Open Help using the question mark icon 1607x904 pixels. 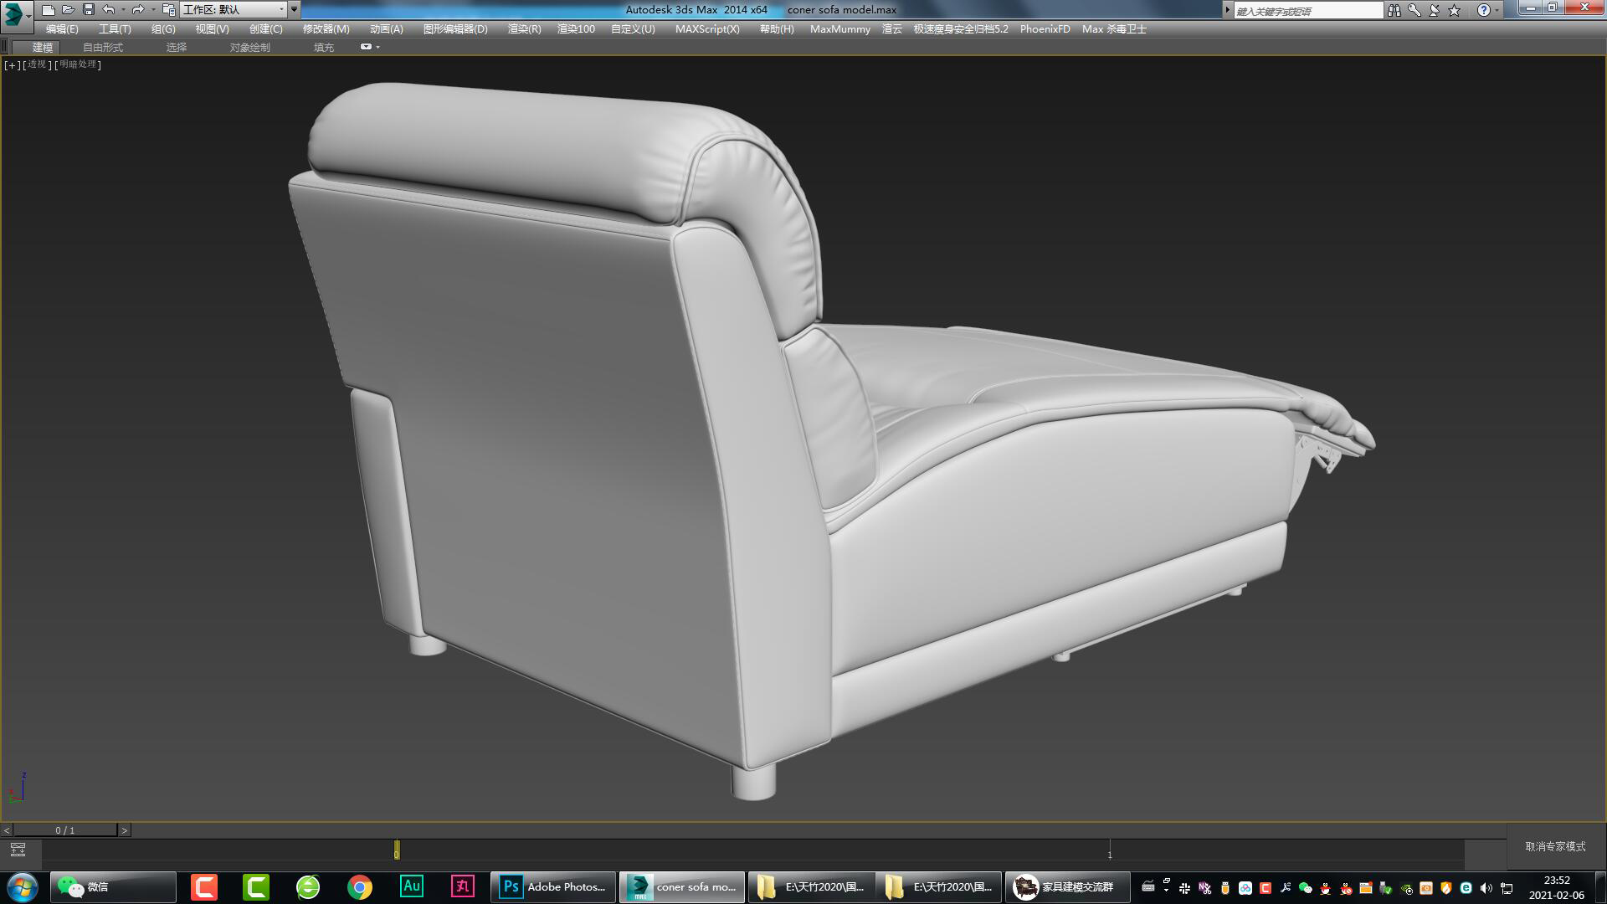click(1482, 10)
